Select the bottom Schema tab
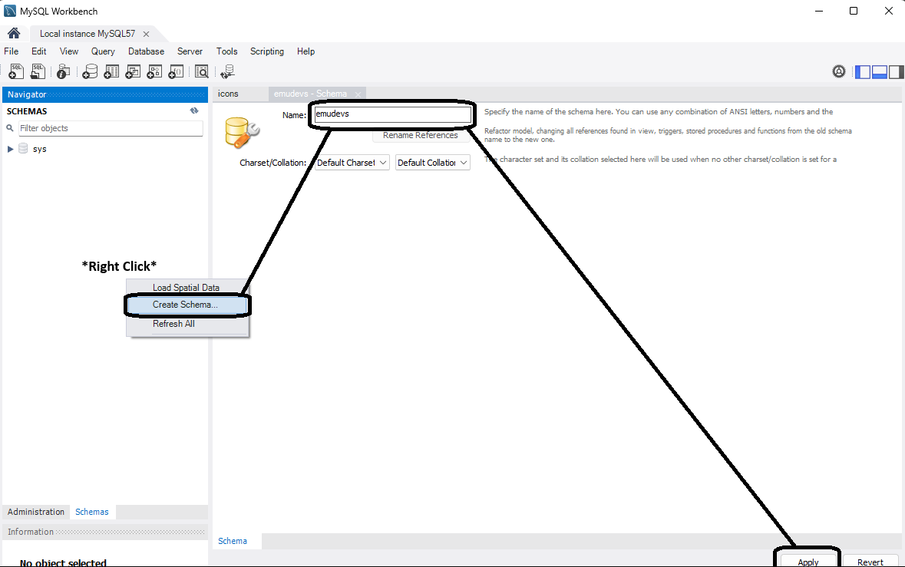 [x=233, y=541]
